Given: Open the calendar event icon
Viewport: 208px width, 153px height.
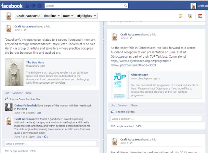Looking at the screenshot, I should [x=200, y=16].
